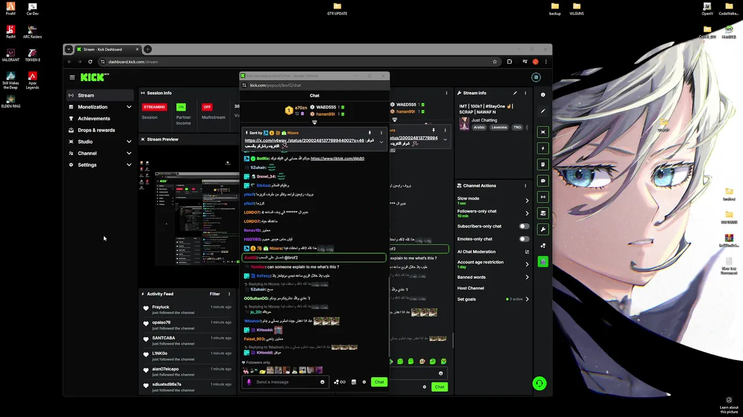Click the Arabic stream tag
This screenshot has height=417, width=743.
479,127
